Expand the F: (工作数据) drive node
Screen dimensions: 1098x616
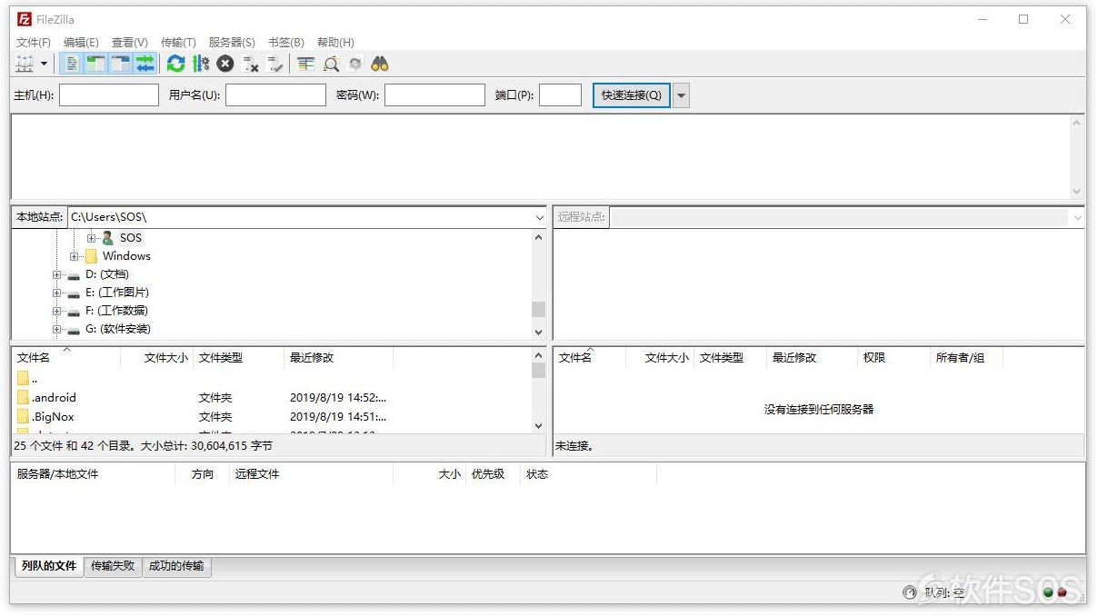click(x=56, y=311)
